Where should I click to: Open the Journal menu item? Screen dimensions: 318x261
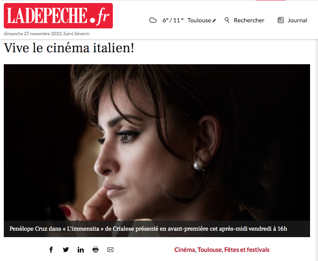(x=297, y=20)
